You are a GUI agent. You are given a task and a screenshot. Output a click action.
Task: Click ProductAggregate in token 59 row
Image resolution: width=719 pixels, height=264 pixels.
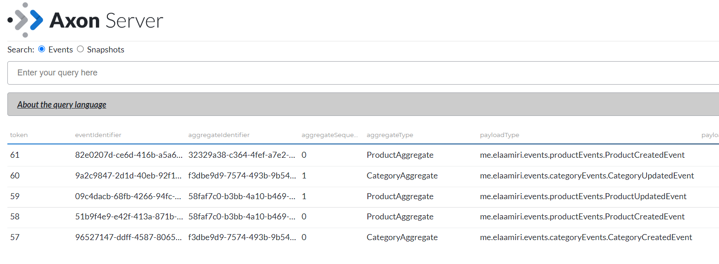tap(400, 196)
